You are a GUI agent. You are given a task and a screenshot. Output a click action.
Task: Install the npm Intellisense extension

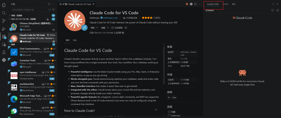point(52,79)
